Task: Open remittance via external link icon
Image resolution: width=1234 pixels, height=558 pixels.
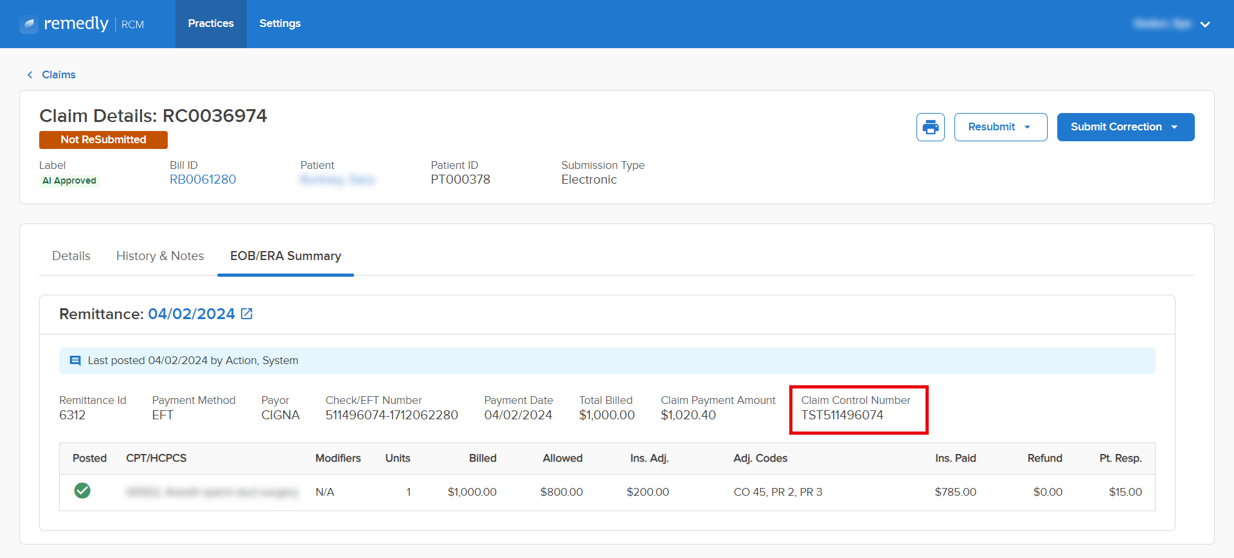Action: (247, 314)
